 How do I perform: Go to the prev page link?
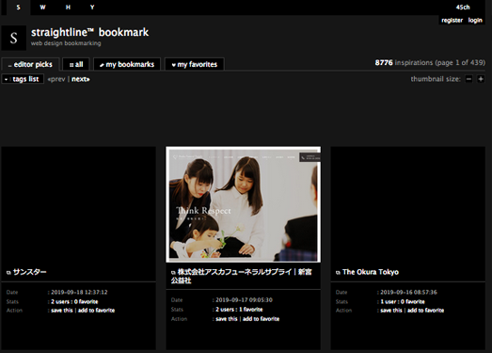point(56,79)
